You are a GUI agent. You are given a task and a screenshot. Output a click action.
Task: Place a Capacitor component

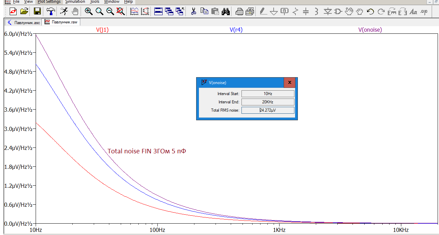(306, 11)
